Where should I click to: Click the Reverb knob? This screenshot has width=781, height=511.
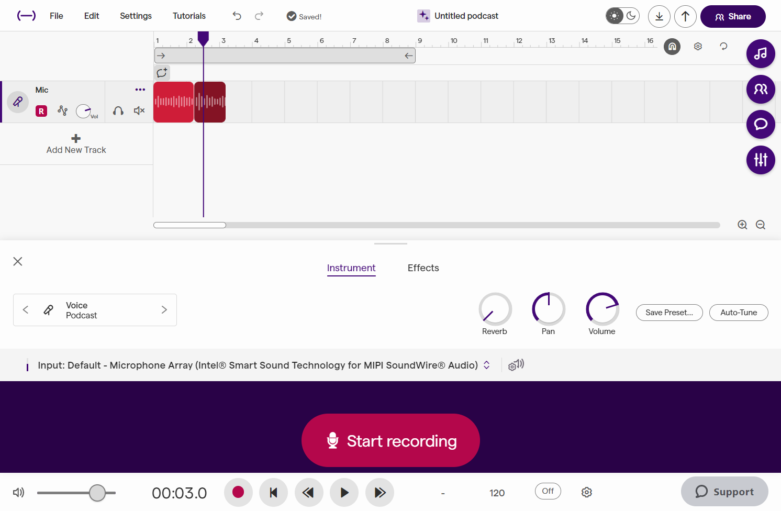495,309
